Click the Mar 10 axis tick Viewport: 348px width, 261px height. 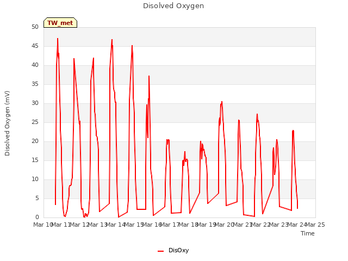tap(43, 225)
